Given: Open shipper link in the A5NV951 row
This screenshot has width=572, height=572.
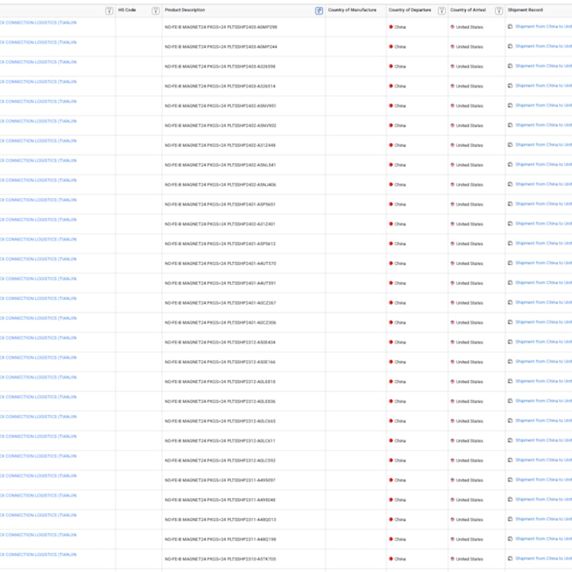Looking at the screenshot, I should (x=38, y=101).
